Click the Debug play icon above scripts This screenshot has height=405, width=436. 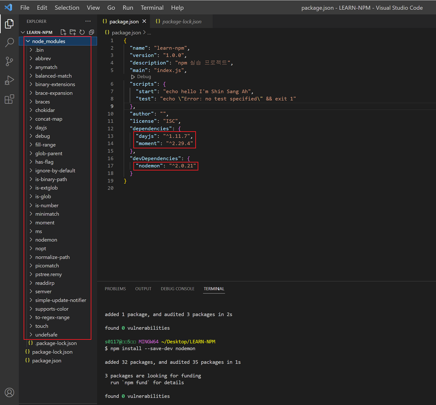(133, 77)
